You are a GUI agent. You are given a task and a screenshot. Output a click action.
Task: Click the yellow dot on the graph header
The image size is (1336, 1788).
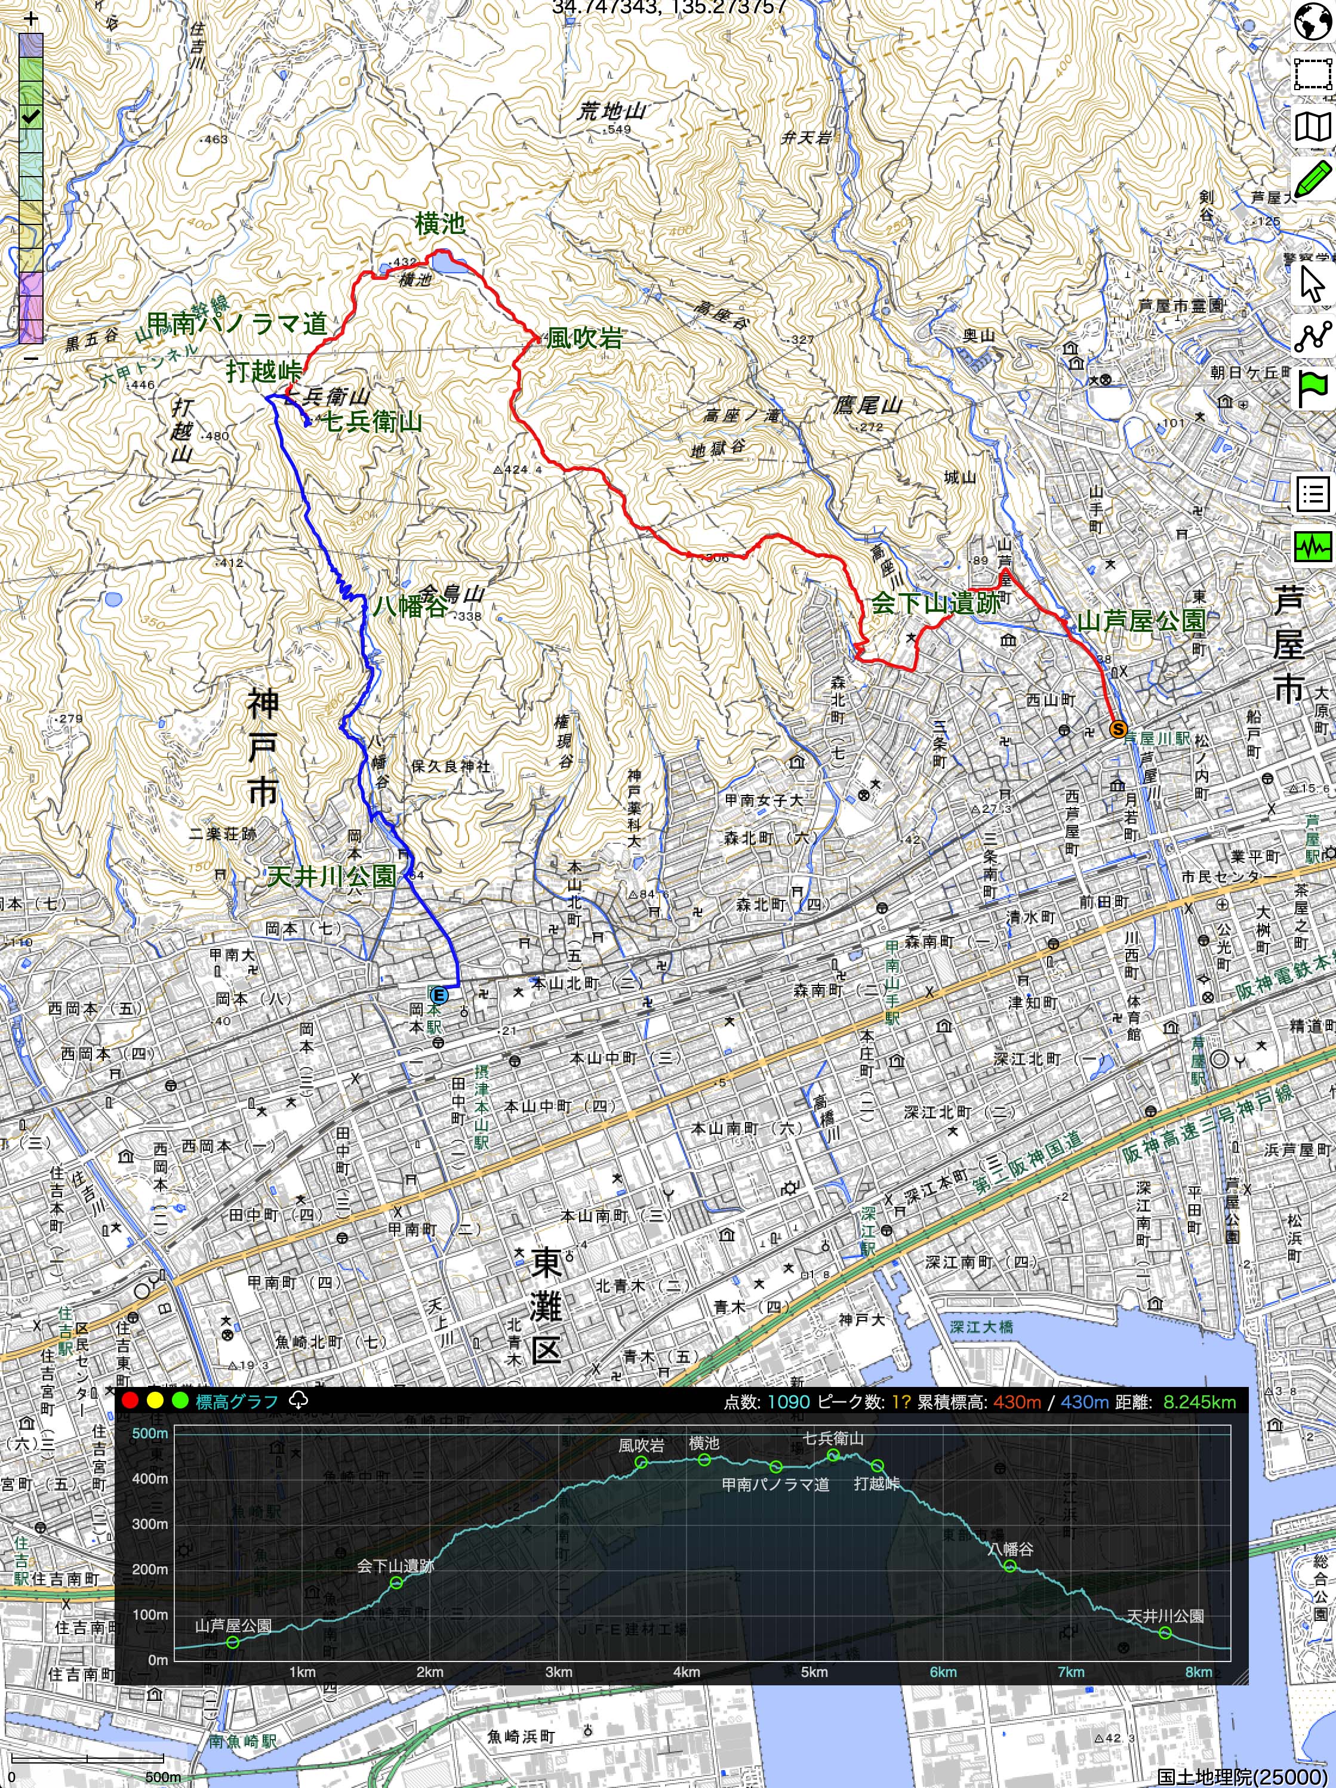(x=155, y=1401)
